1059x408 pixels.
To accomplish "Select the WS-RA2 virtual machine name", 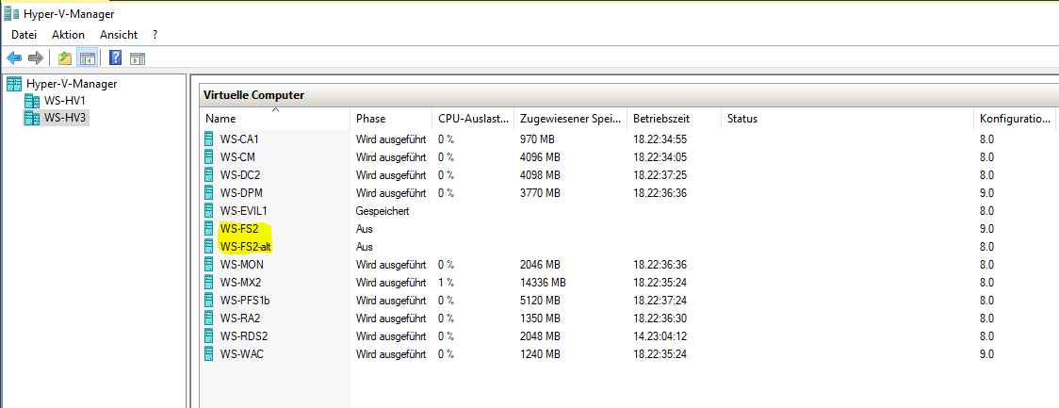I will pos(239,318).
